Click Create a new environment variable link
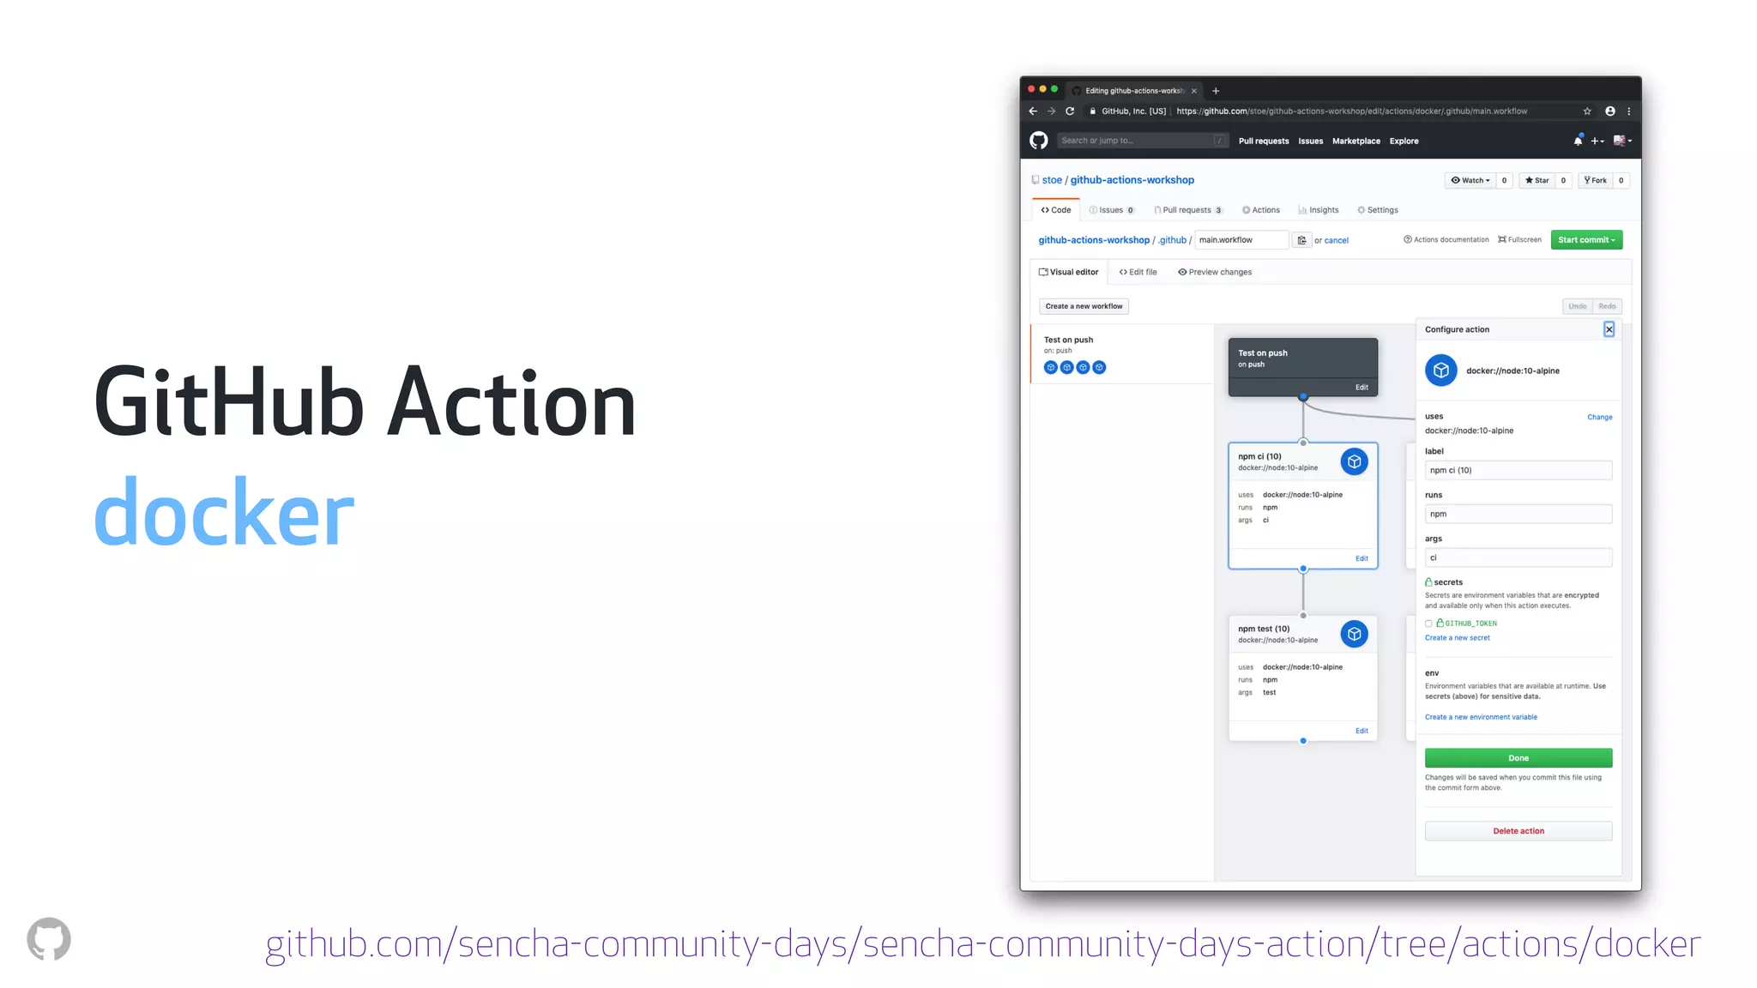Screen dimensions: 1757x988 coord(1481,717)
